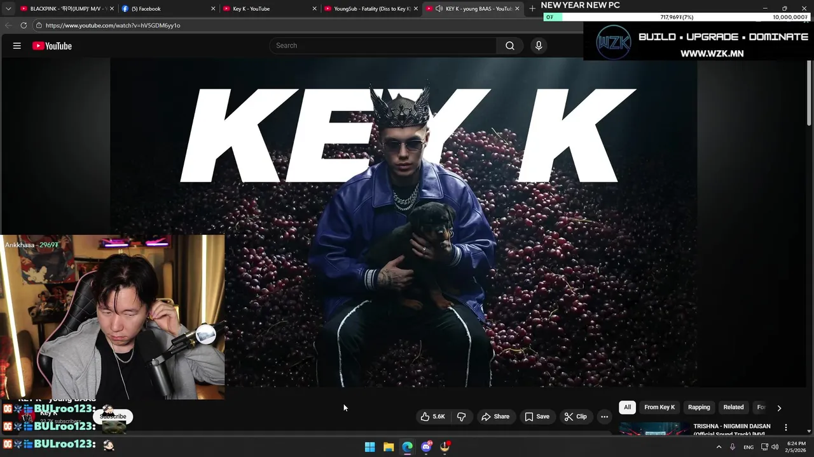Save the video to a playlist
This screenshot has height=457, width=814.
click(x=537, y=416)
